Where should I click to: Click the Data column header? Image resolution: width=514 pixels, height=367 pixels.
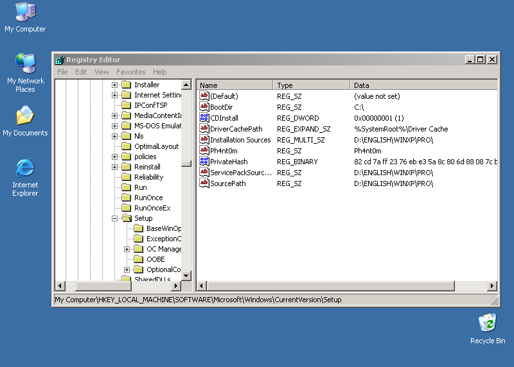pyautogui.click(x=424, y=85)
